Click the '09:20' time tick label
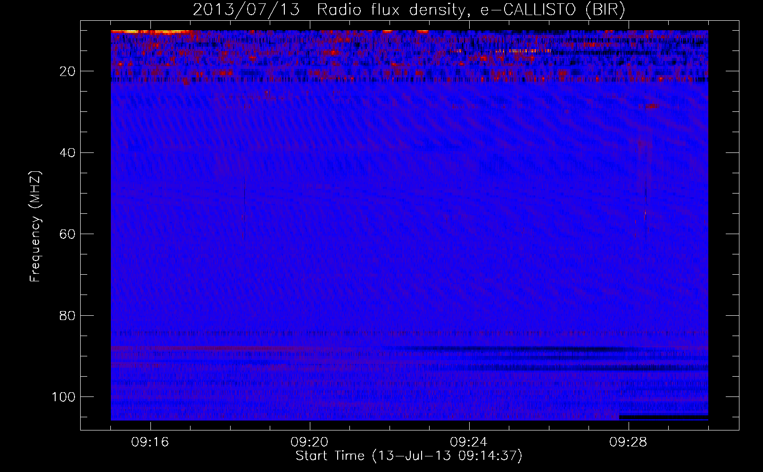The height and width of the screenshot is (472, 763). click(310, 442)
